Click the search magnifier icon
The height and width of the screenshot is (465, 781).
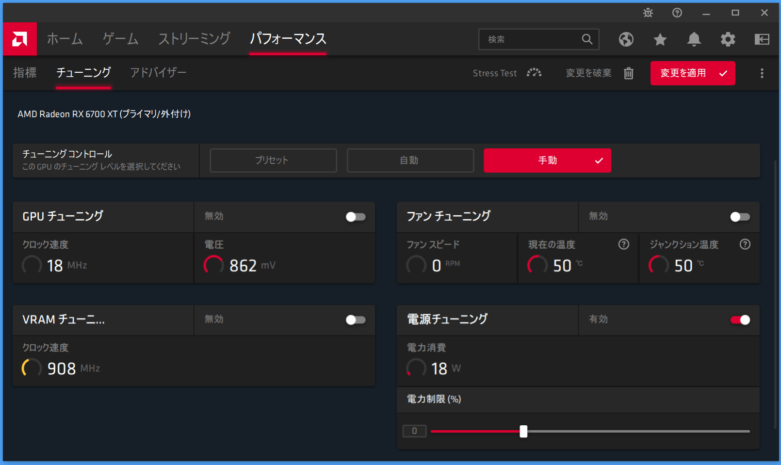587,39
